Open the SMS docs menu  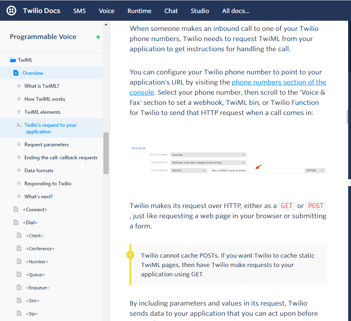click(79, 11)
